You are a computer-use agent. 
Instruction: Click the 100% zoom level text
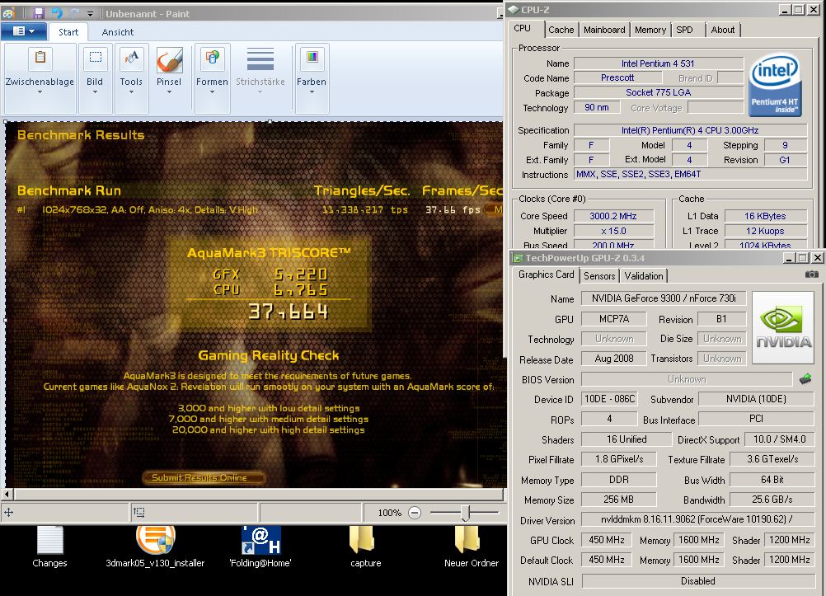coord(389,513)
